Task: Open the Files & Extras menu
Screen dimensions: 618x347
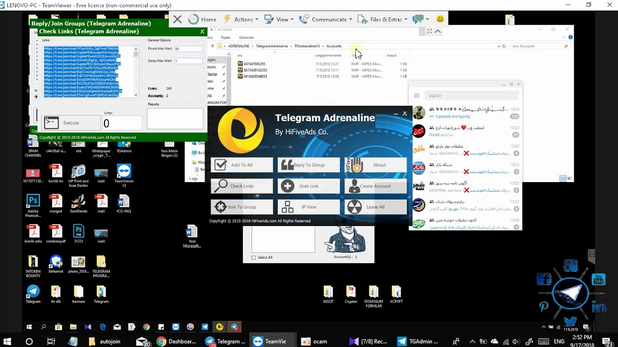Action: [x=383, y=19]
